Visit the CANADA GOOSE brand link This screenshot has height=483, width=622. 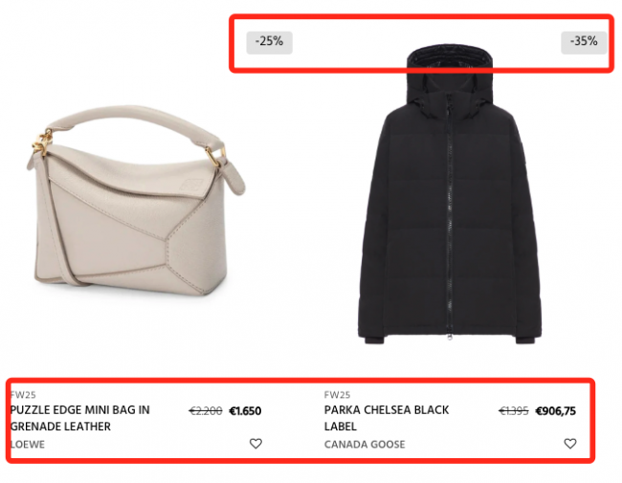click(365, 444)
